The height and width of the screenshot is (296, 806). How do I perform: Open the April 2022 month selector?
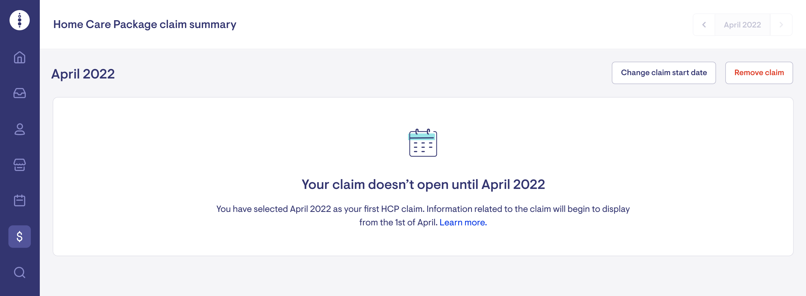[742, 25]
